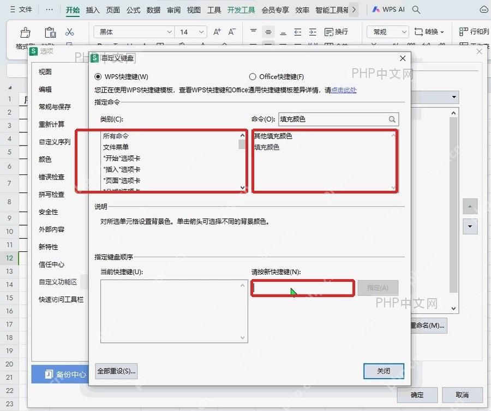Click the 点击此处 hyperlink
Screen dimensions: 491x411
(x=344, y=90)
